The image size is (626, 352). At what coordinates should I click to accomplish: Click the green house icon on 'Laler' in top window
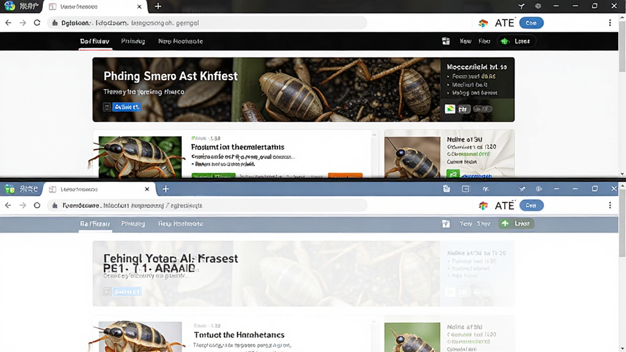[505, 41]
